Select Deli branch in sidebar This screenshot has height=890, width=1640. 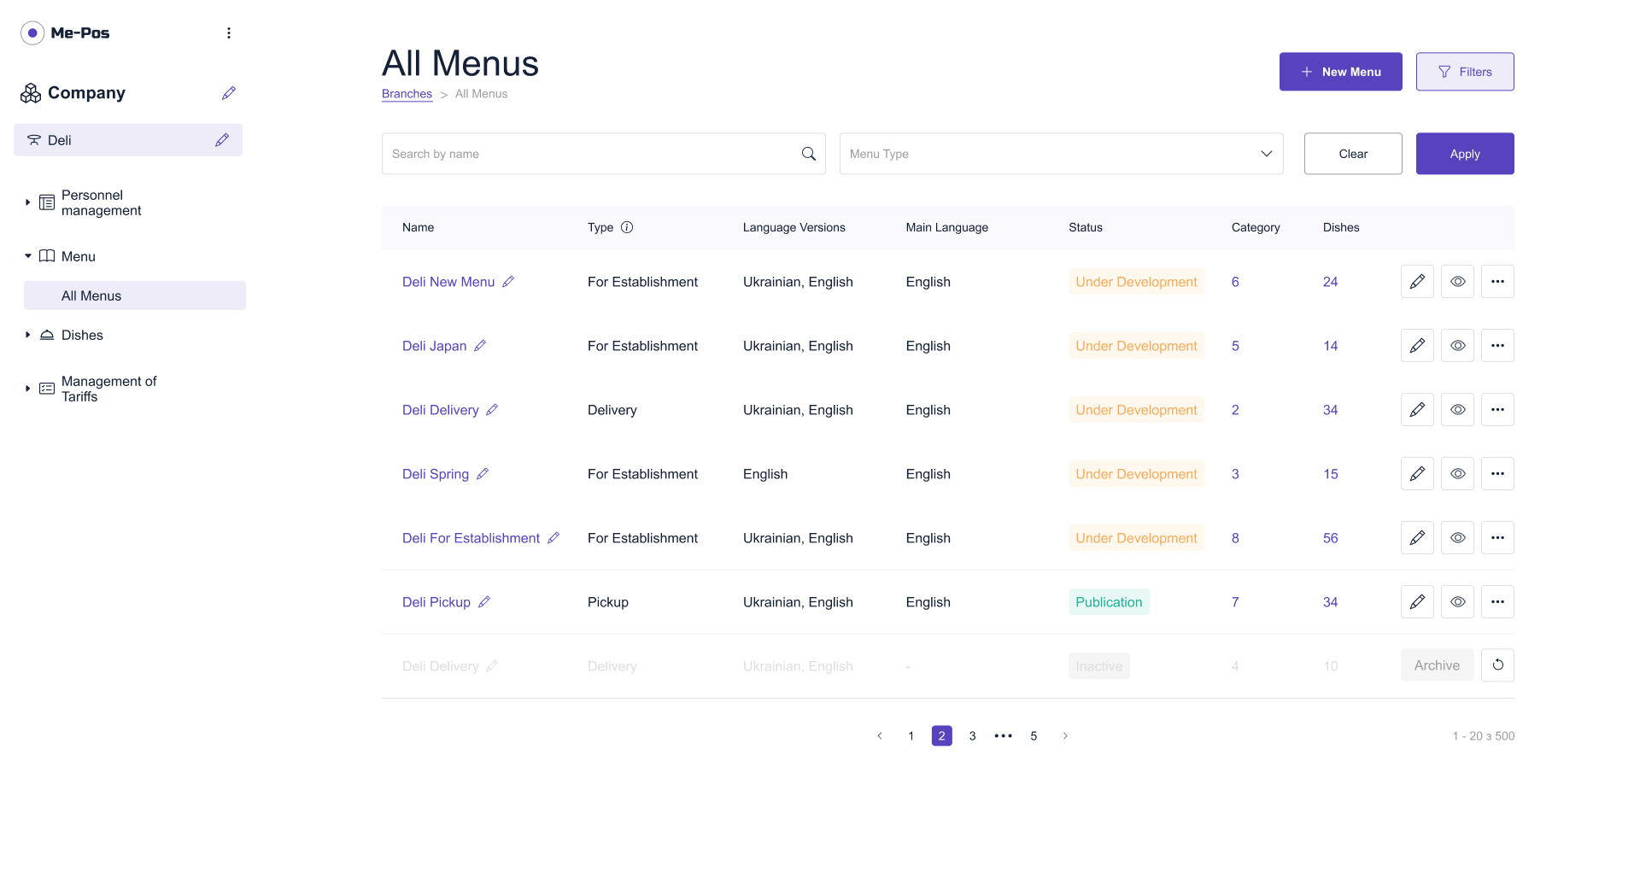click(x=128, y=140)
